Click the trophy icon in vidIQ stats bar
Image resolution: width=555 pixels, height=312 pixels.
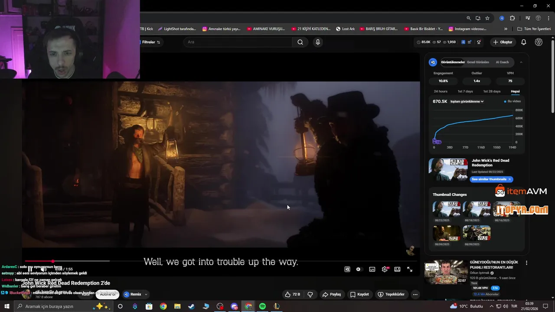(479, 42)
